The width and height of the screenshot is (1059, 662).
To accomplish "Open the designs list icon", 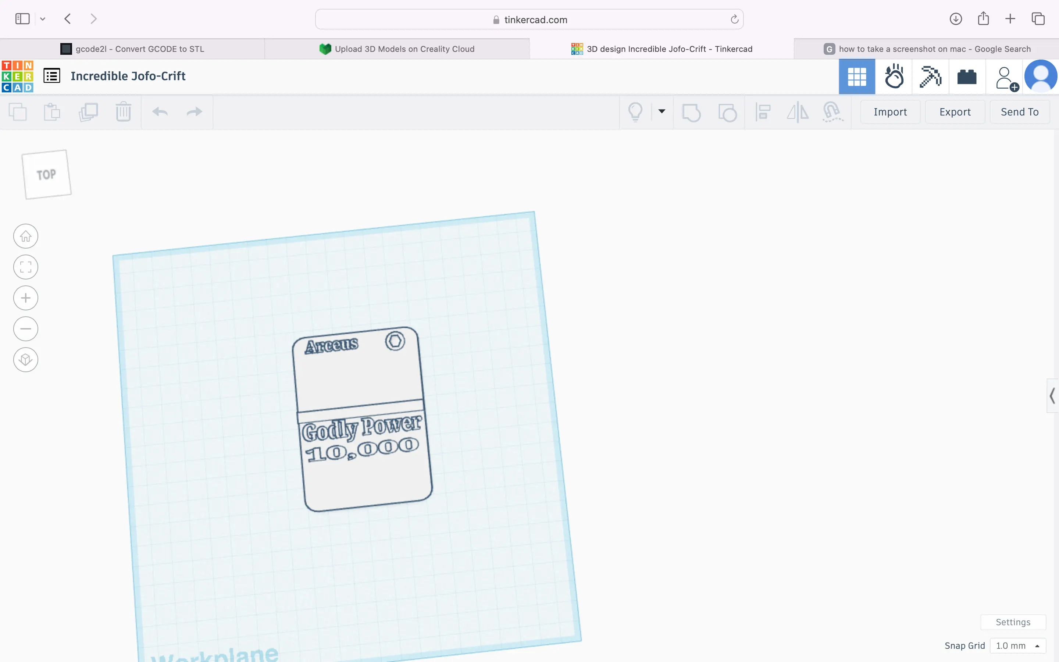I will (51, 76).
